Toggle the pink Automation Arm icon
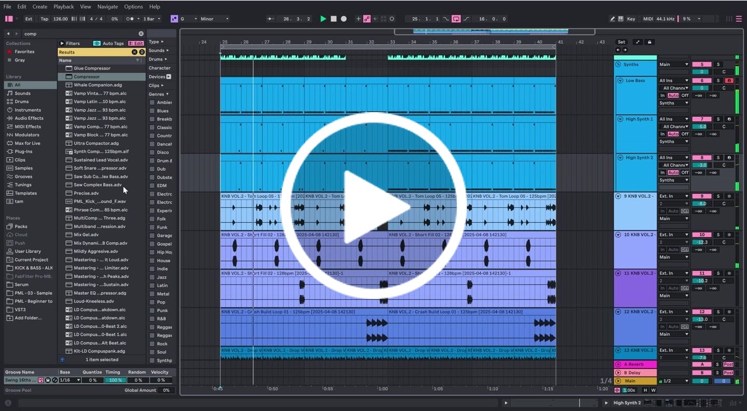The width and height of the screenshot is (747, 411). [367, 19]
